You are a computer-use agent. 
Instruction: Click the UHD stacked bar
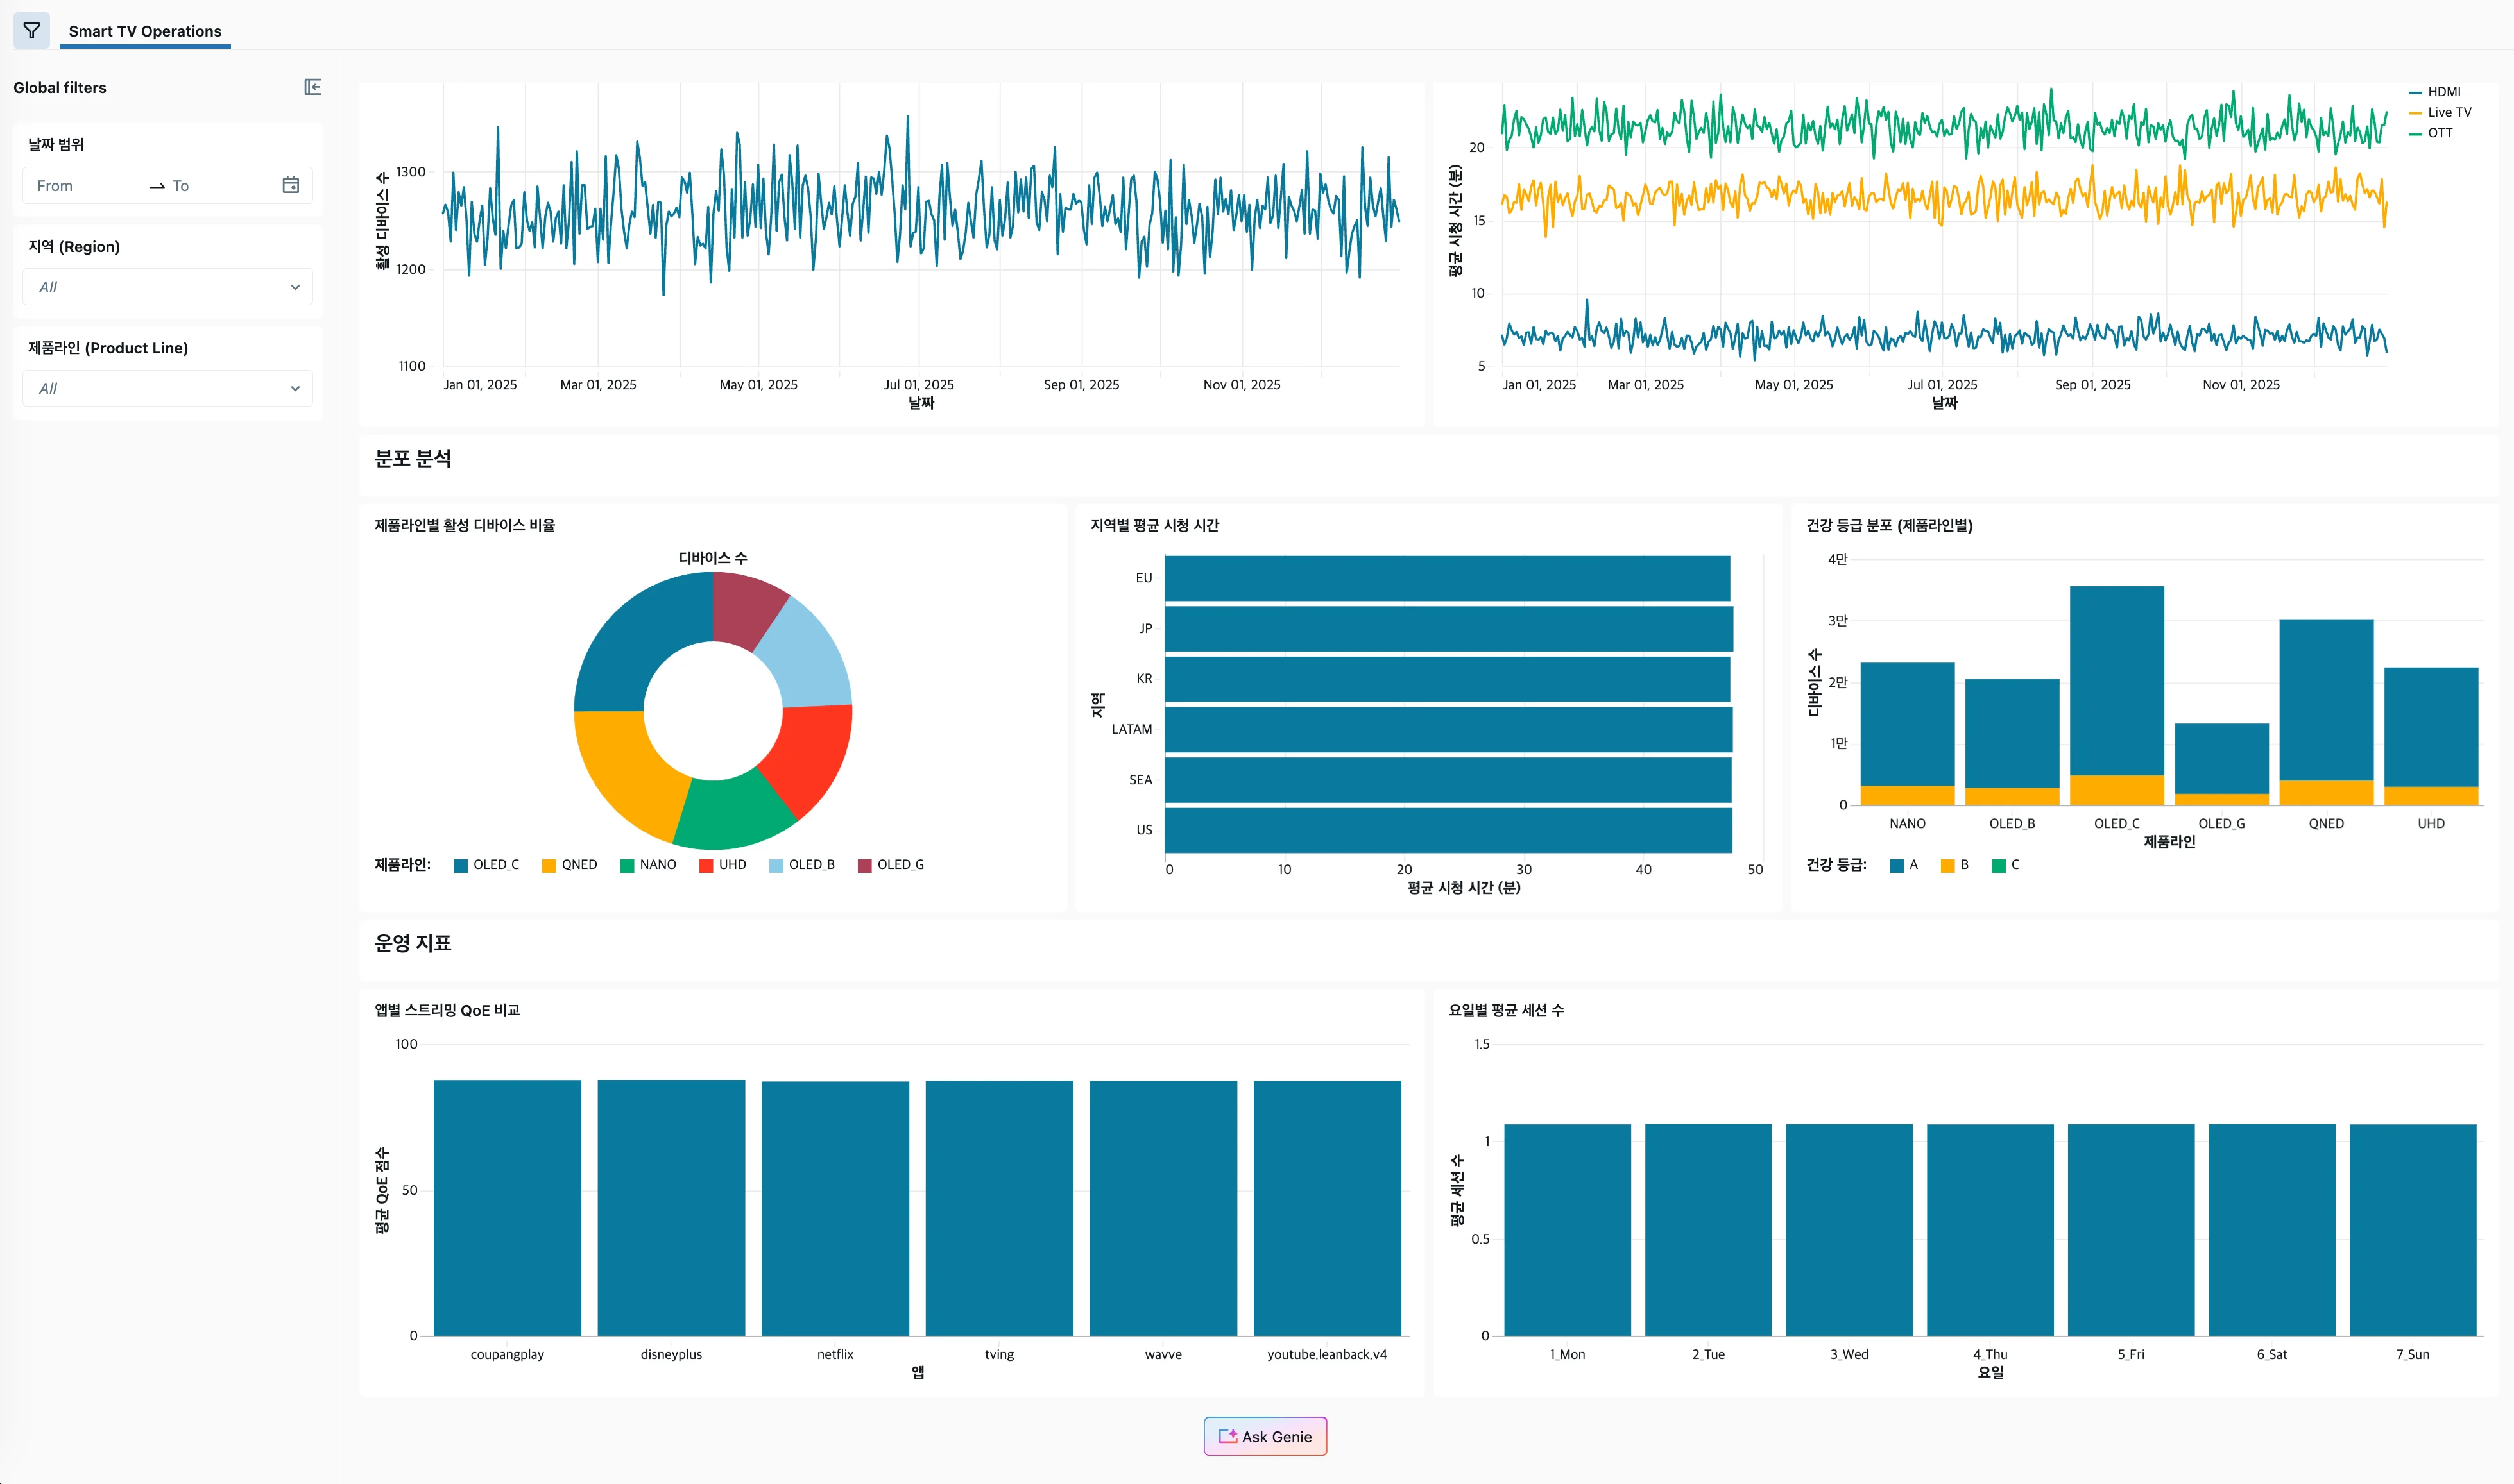click(2432, 736)
